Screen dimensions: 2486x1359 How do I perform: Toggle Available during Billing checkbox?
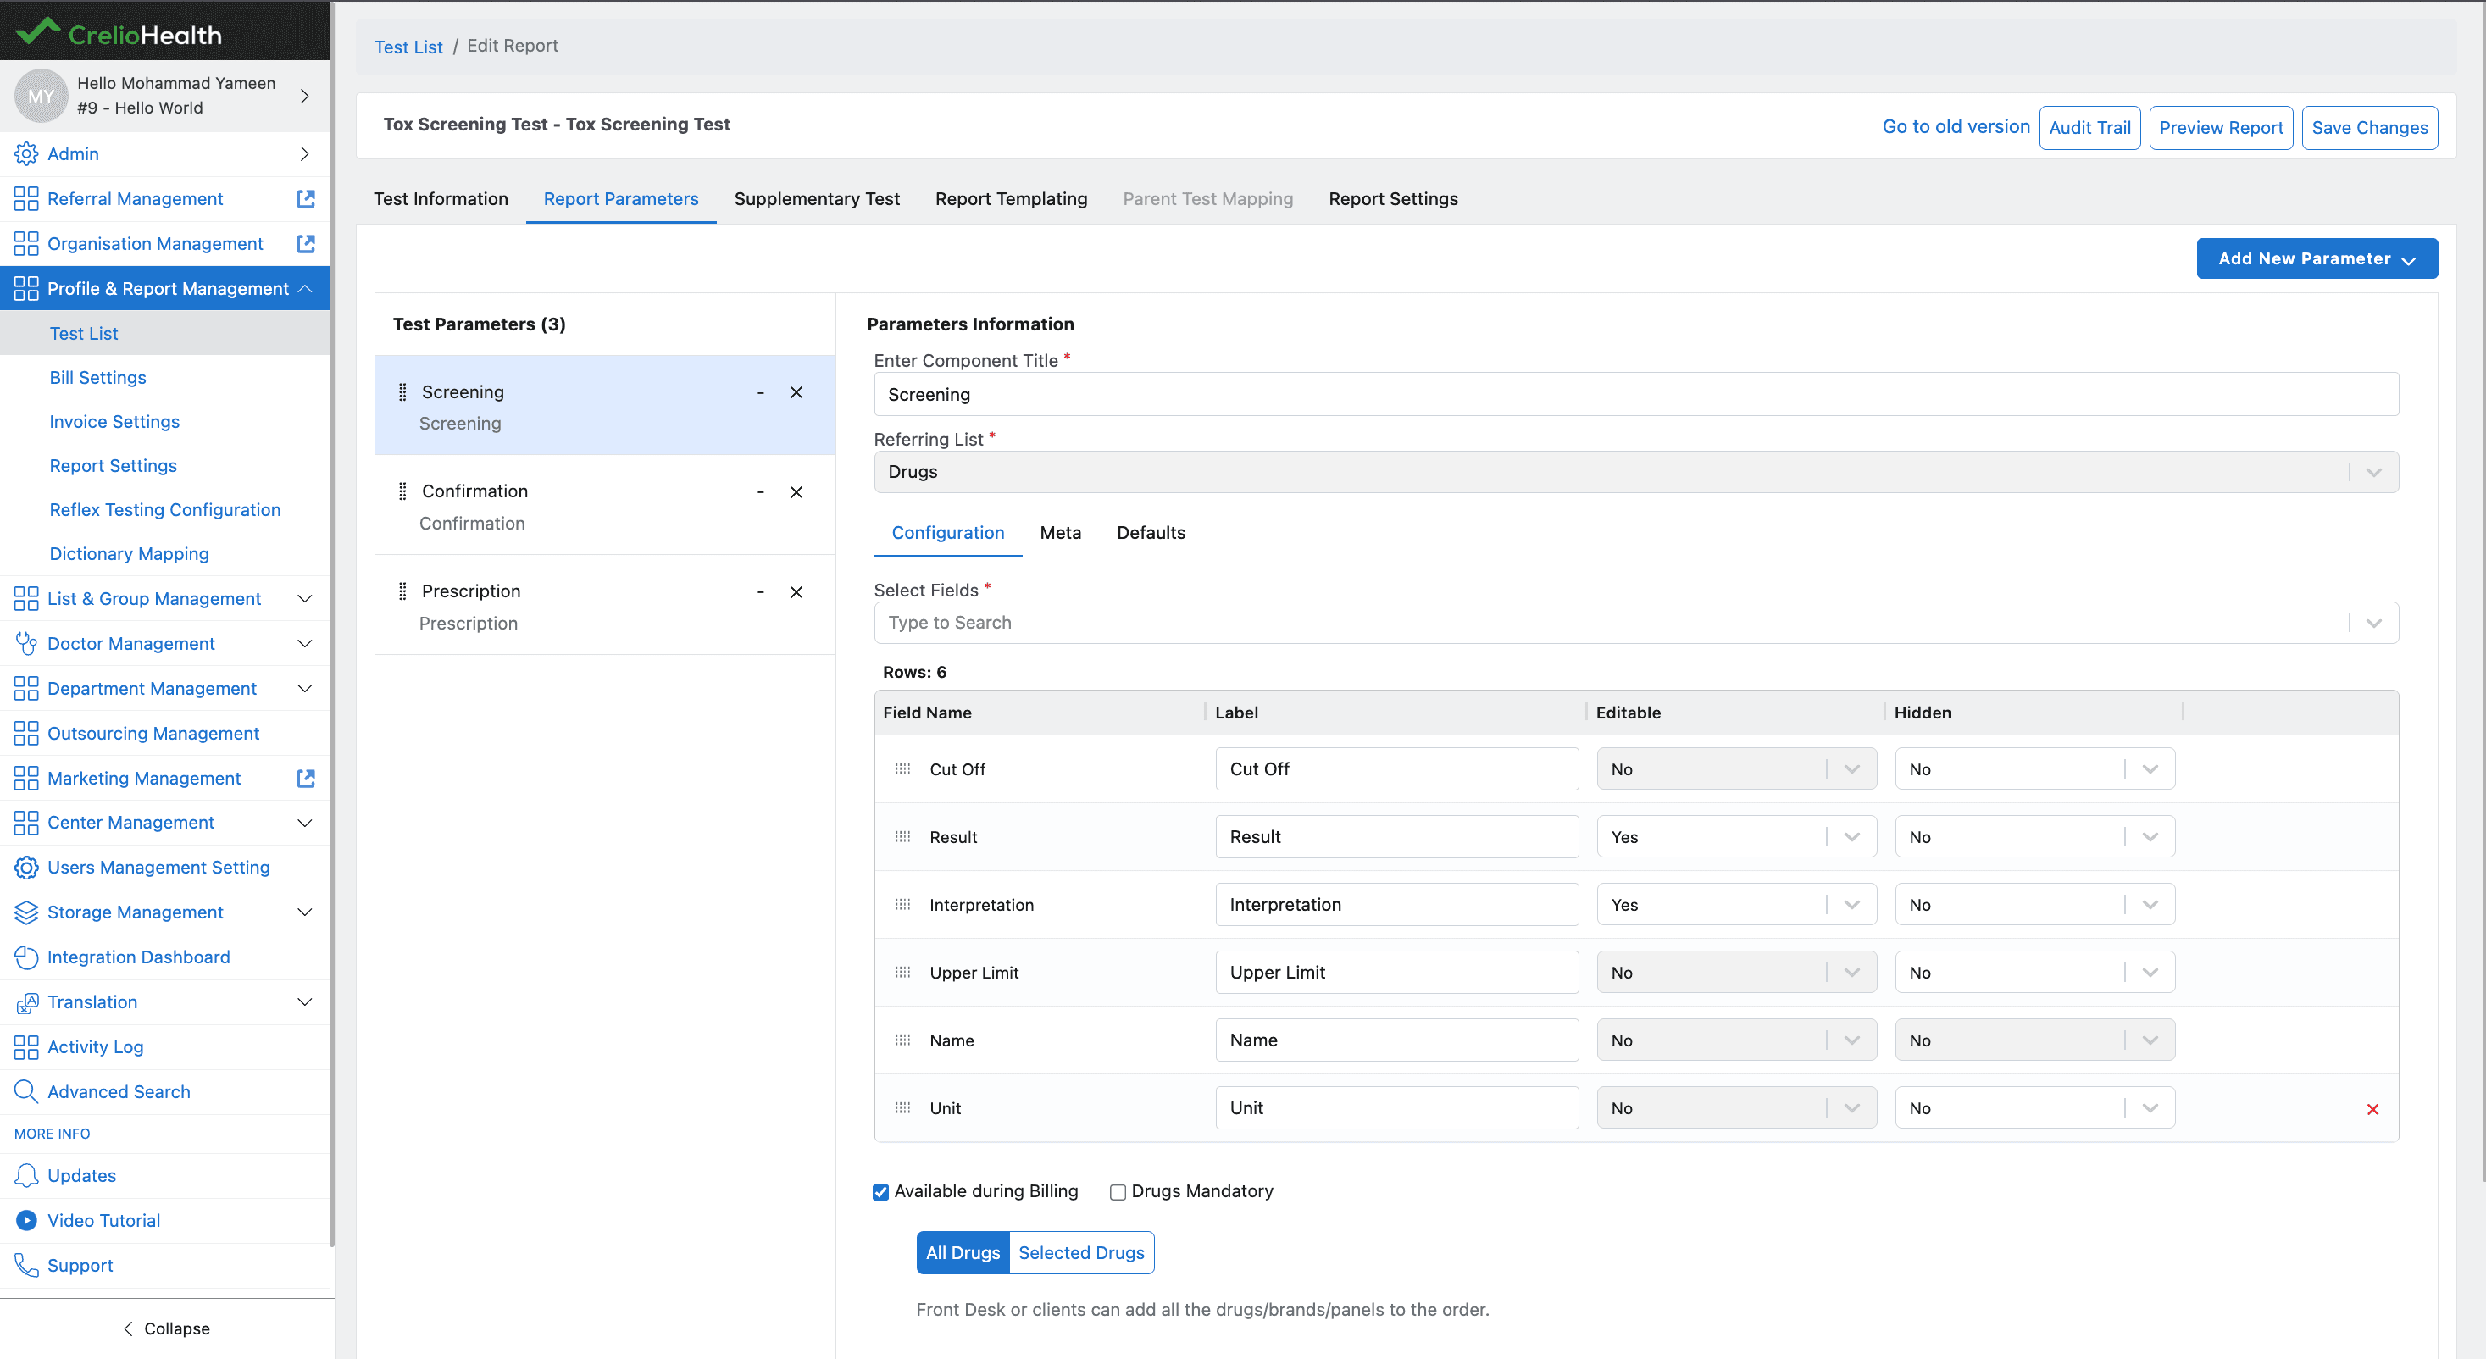pos(880,1192)
